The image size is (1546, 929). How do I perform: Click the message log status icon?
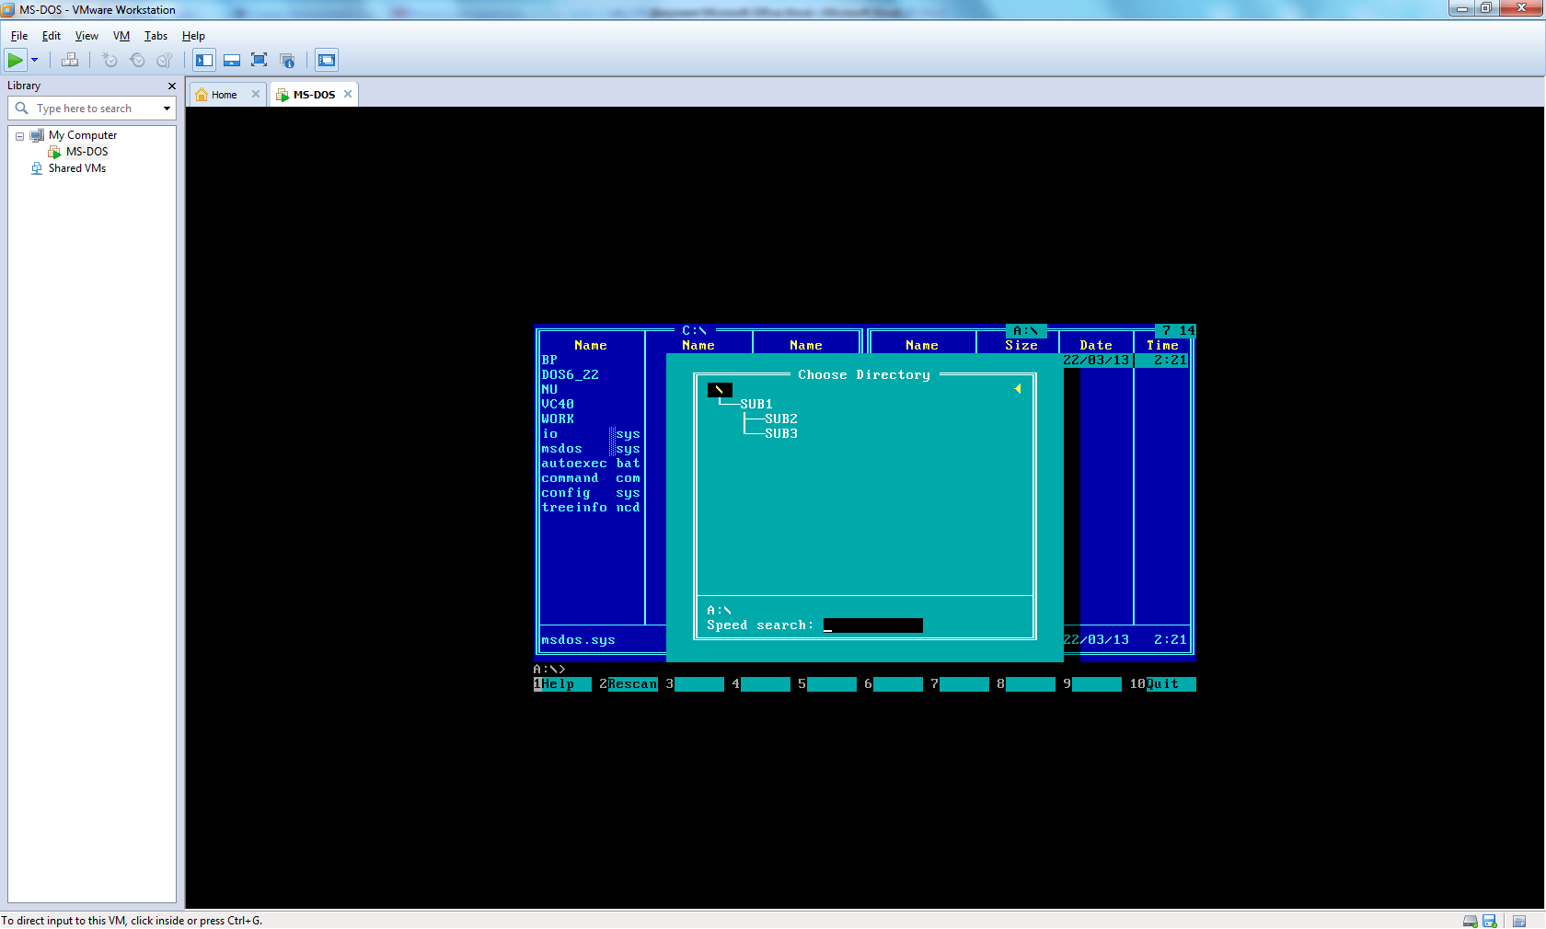click(x=1519, y=921)
